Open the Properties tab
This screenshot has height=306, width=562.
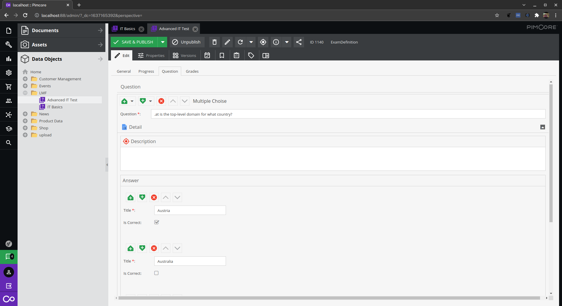pyautogui.click(x=151, y=55)
